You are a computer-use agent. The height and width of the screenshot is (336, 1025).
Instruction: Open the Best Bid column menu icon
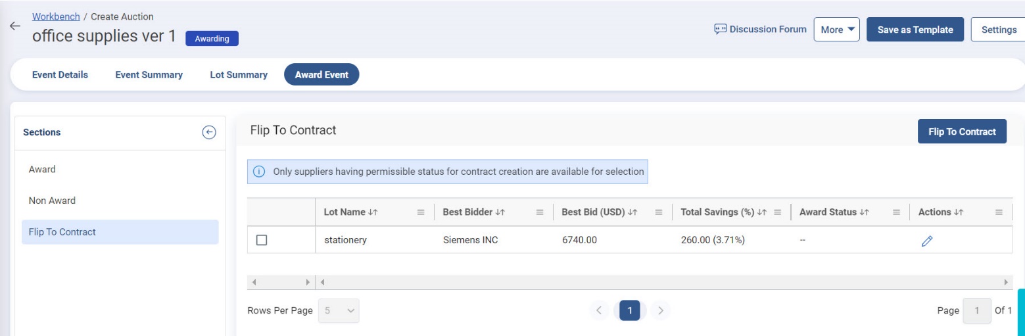coord(658,212)
